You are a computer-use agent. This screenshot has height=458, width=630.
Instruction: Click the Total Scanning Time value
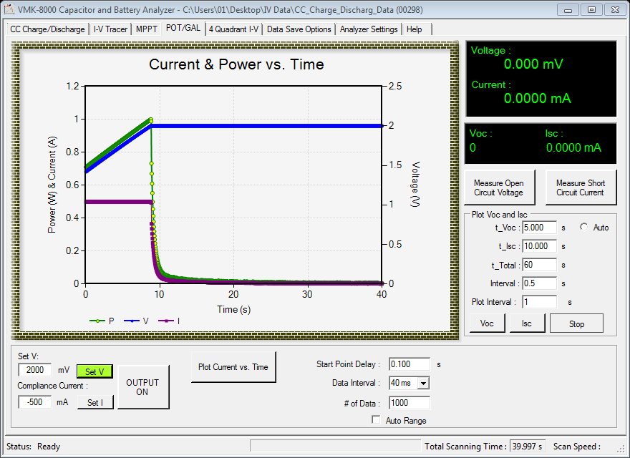(528, 447)
